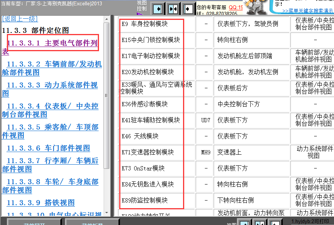The height and width of the screenshot is (225, 334).
Task: Open 11.3.3.2 车辆前部/发动机舱部件视图
Action: pos(52,68)
